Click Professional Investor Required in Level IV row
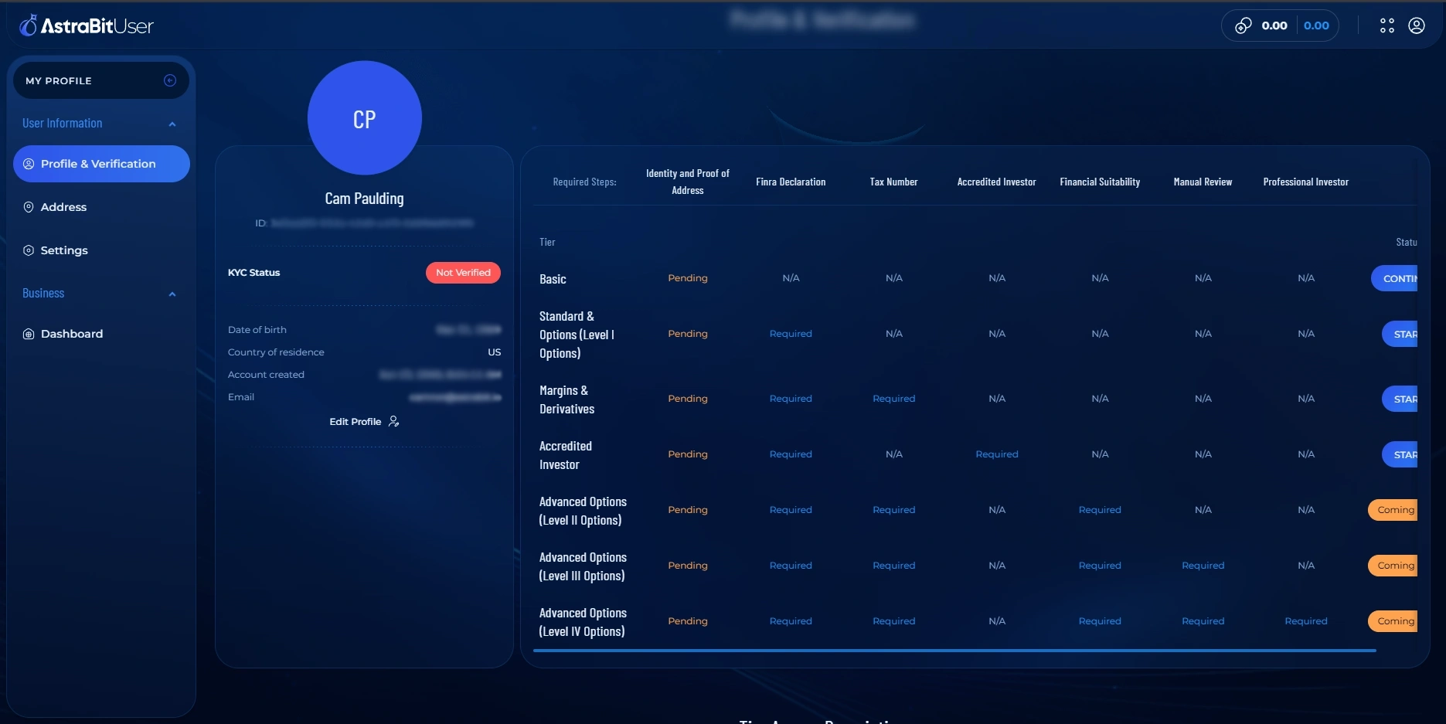The image size is (1446, 724). click(x=1306, y=621)
